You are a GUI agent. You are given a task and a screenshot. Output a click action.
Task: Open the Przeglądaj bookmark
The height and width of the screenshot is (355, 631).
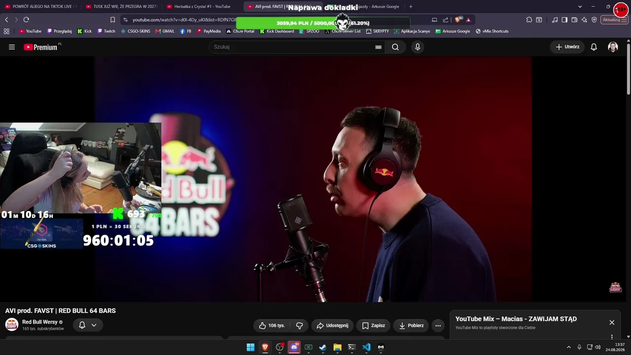click(x=59, y=31)
